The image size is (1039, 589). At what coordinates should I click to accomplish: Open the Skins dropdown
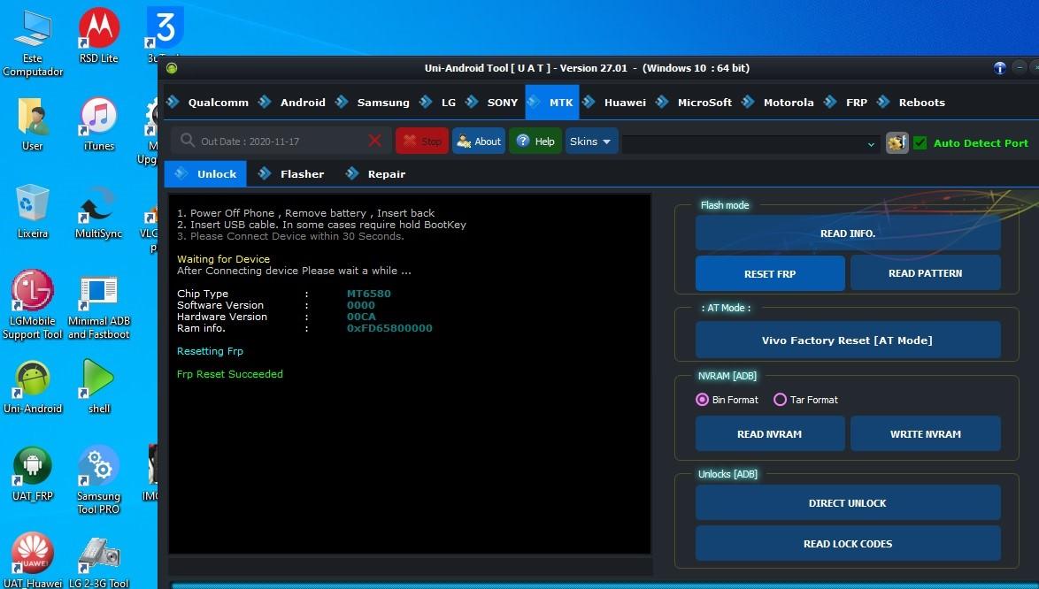click(x=591, y=141)
